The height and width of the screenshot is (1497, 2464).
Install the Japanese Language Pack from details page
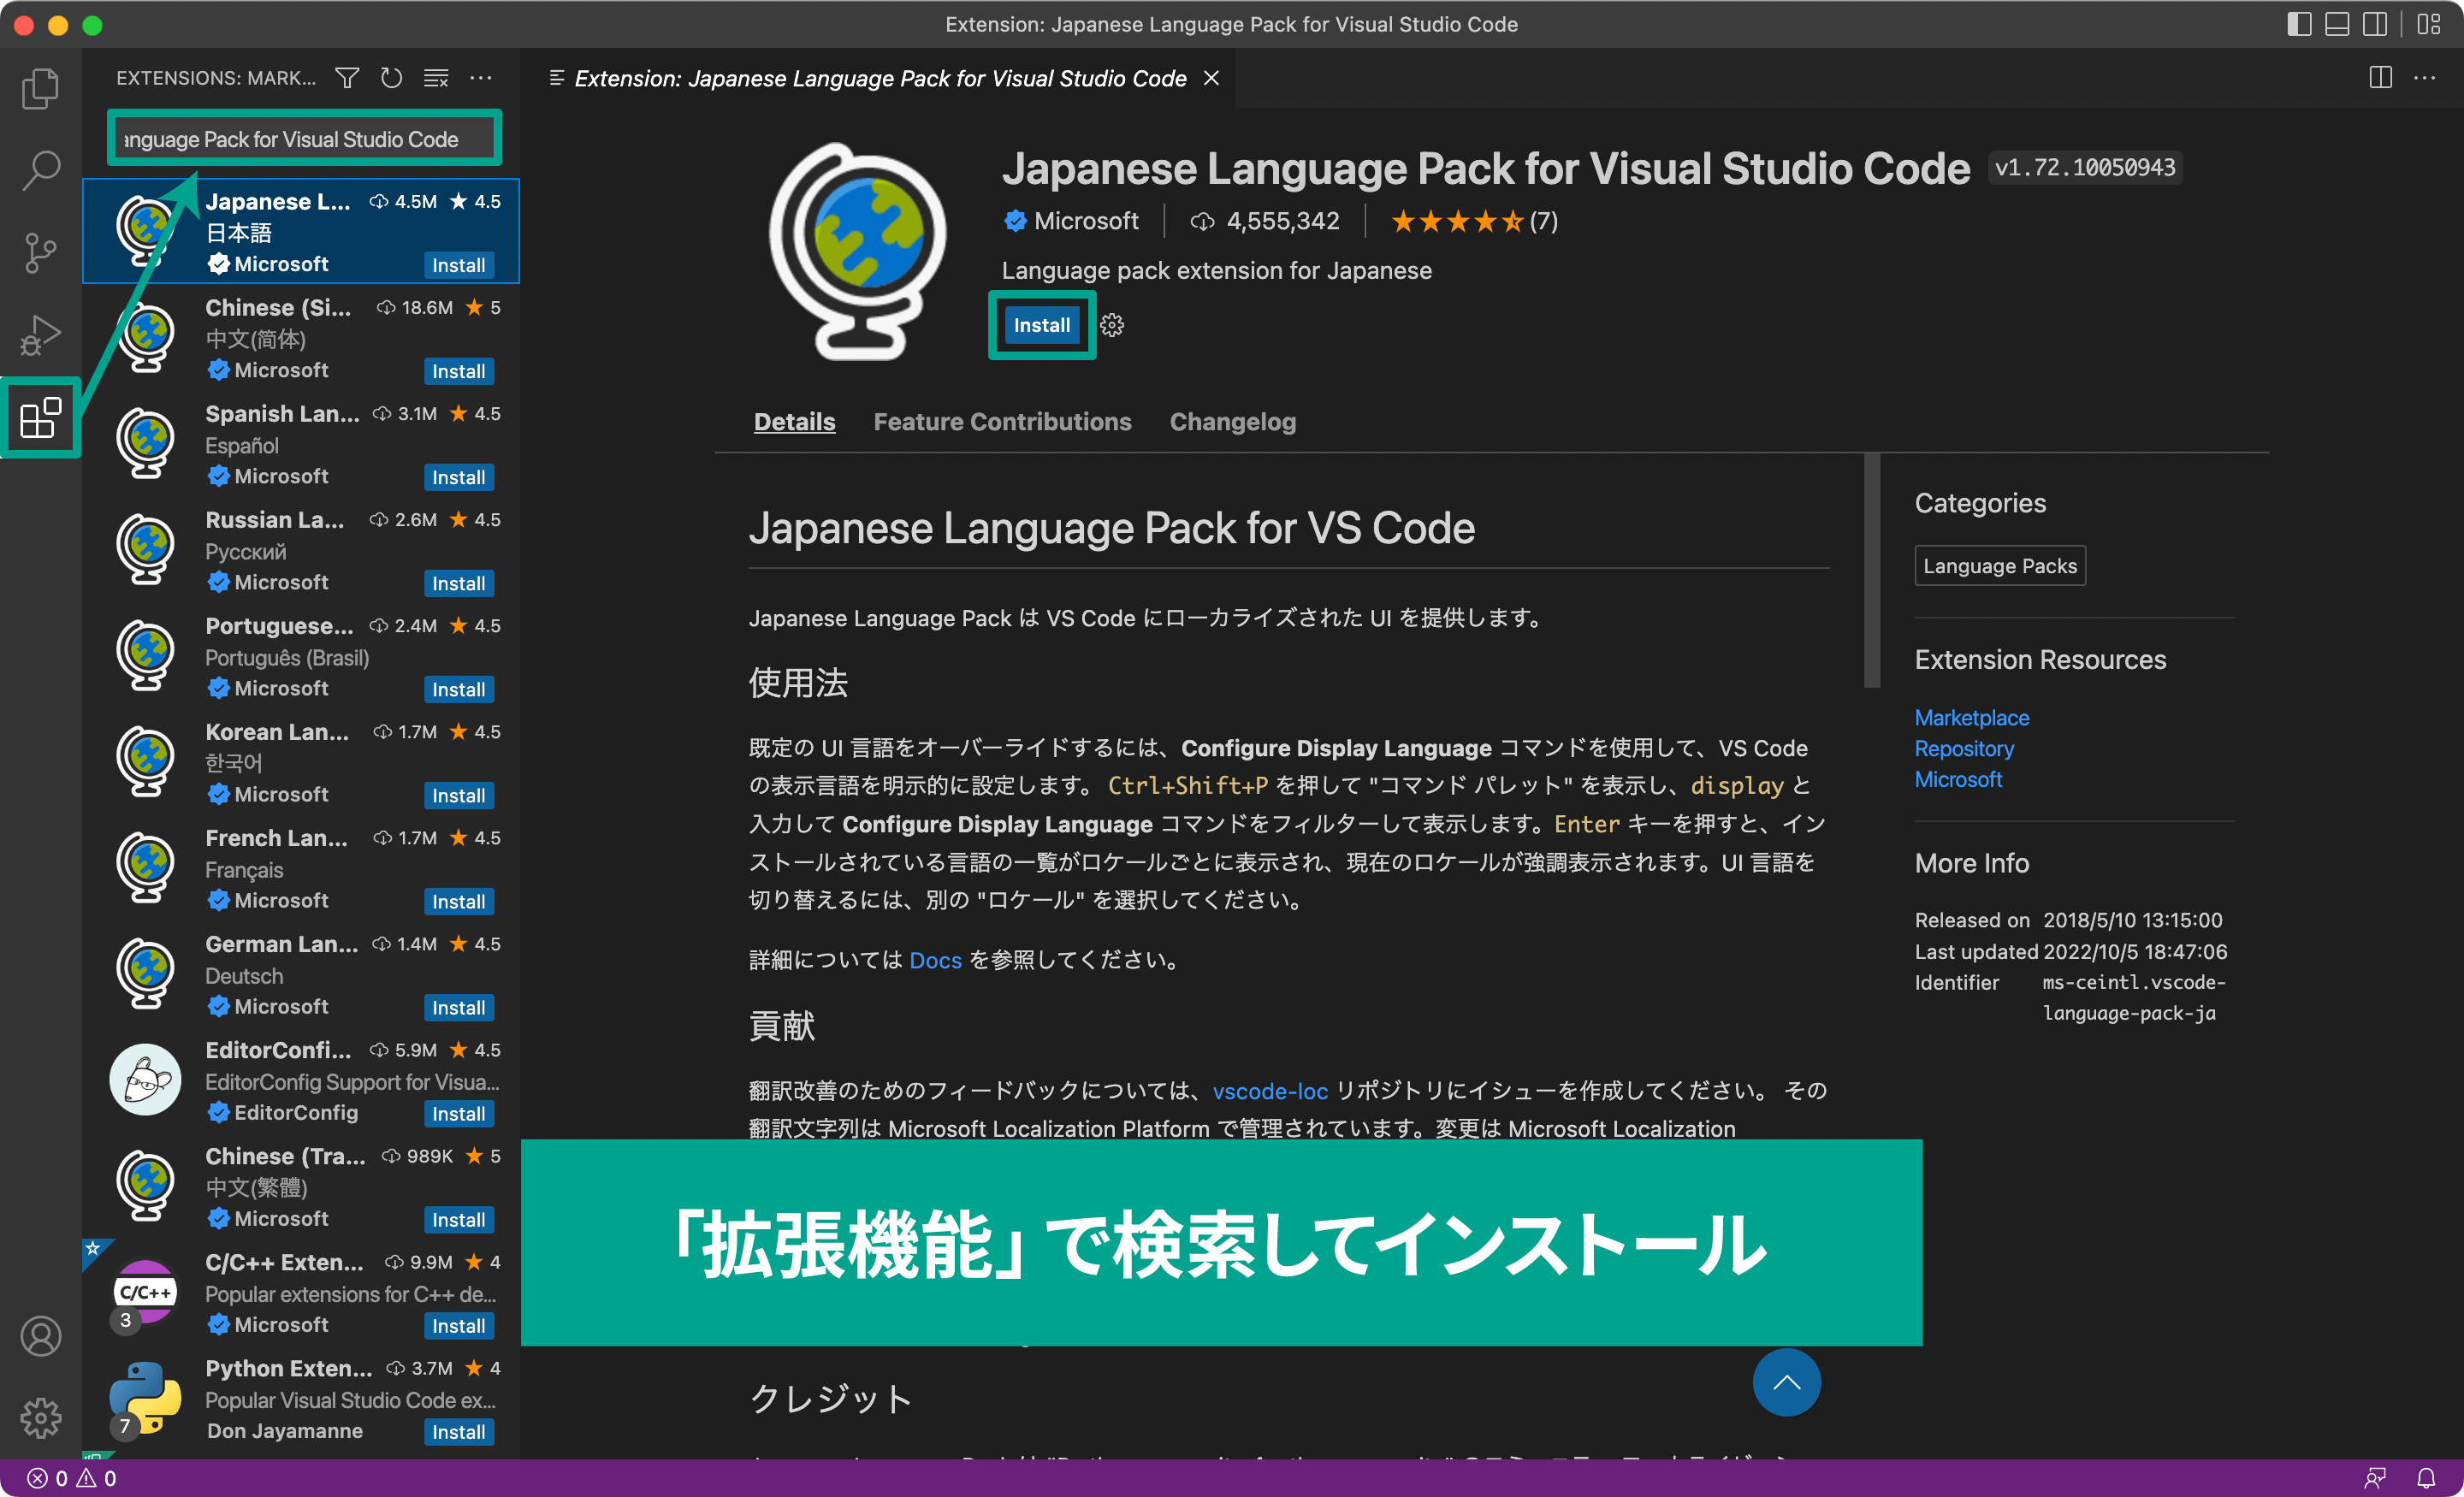click(x=1041, y=325)
